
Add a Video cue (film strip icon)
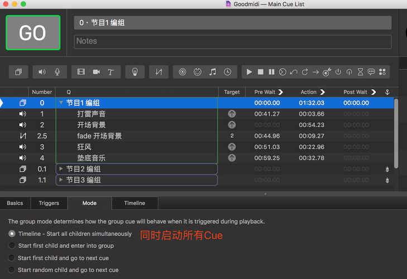[82, 72]
